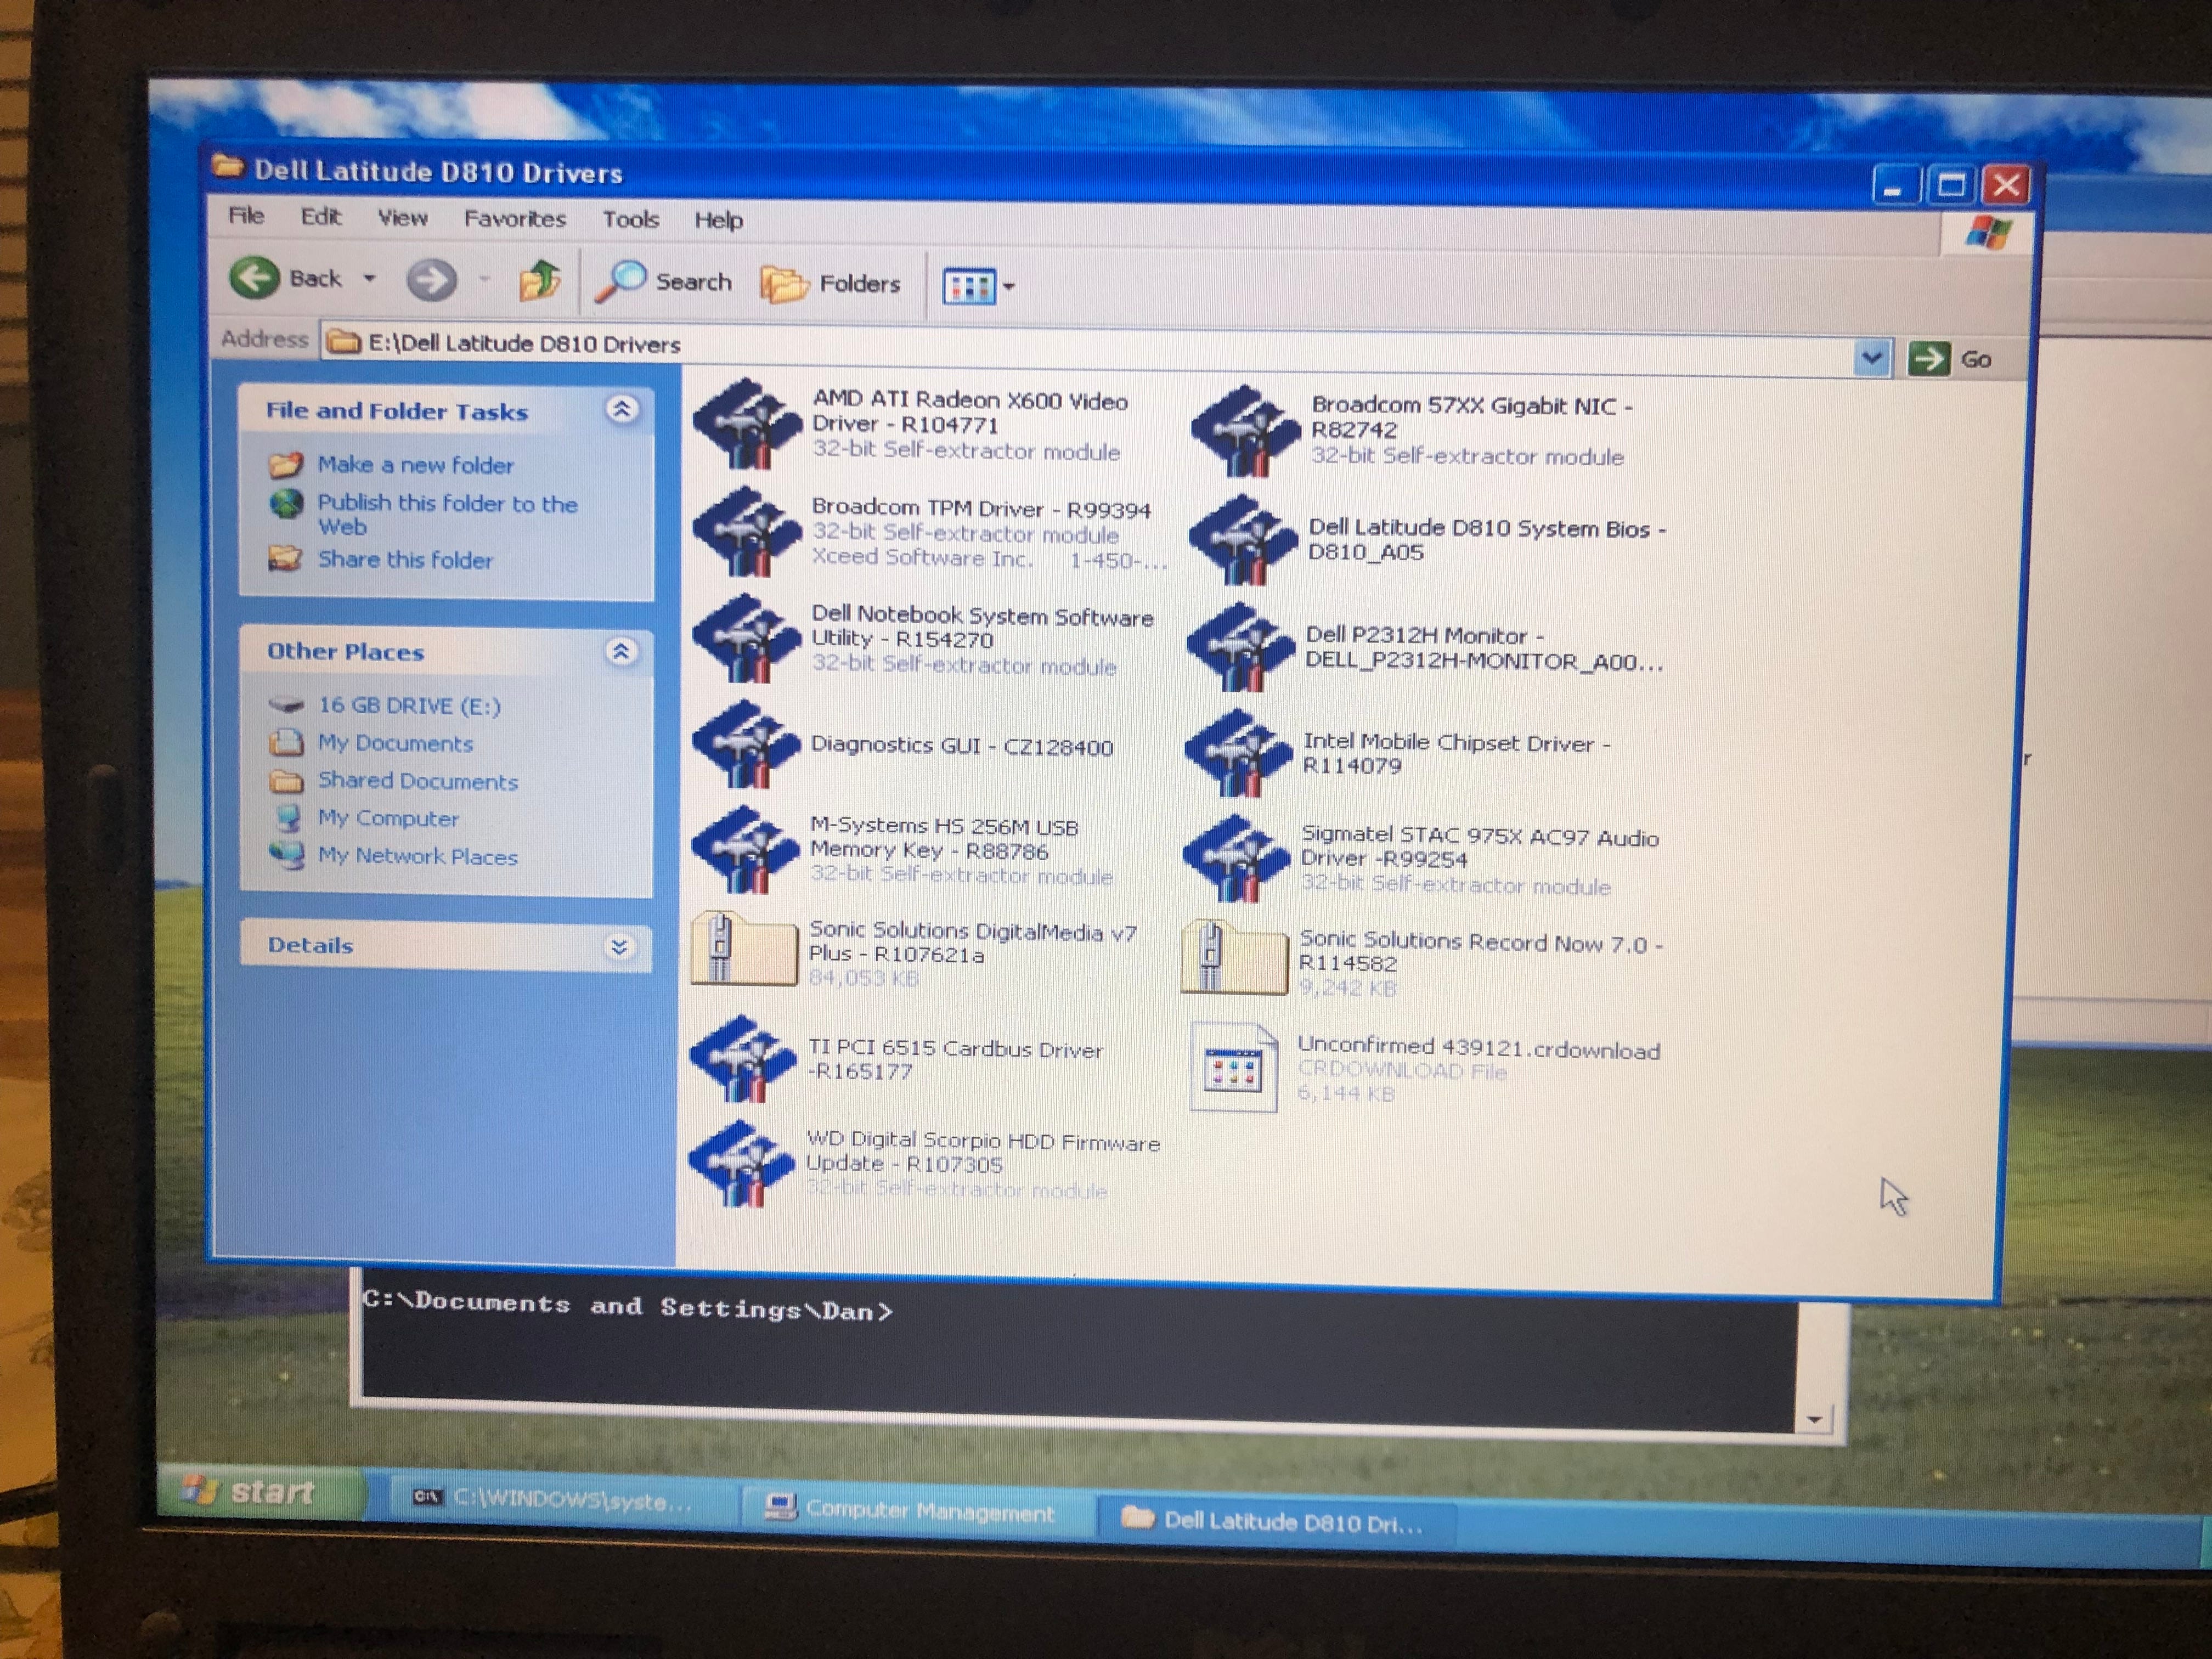Click the folder icon in the window title bar

point(228,167)
